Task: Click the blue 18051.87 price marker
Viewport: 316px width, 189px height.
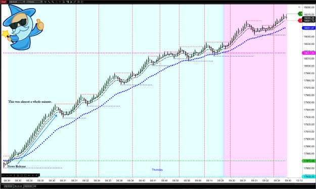Action: click(x=309, y=28)
